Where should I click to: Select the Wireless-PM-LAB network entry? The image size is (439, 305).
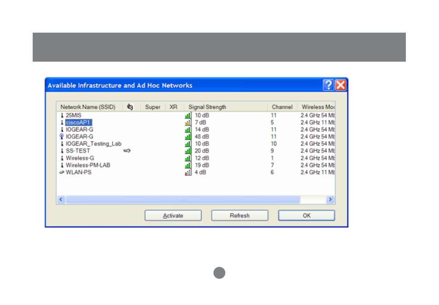[88, 165]
